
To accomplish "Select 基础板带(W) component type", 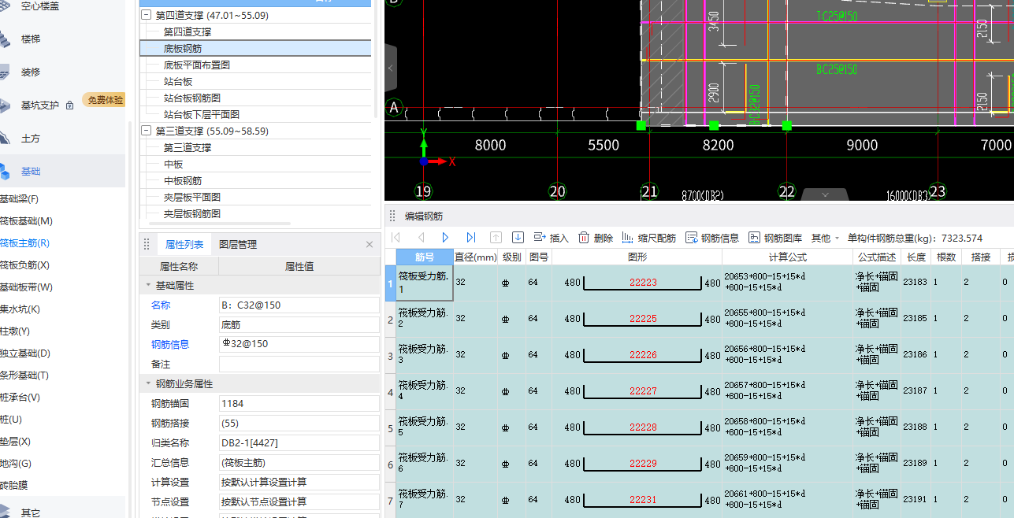I will coord(26,287).
